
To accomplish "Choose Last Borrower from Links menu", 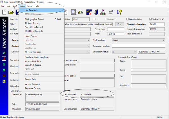I will pos(42,10).
